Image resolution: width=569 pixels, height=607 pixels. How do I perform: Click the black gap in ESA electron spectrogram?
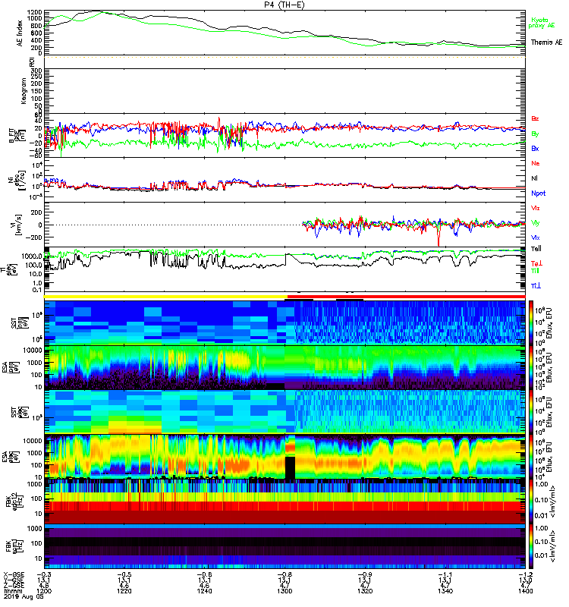290,467
